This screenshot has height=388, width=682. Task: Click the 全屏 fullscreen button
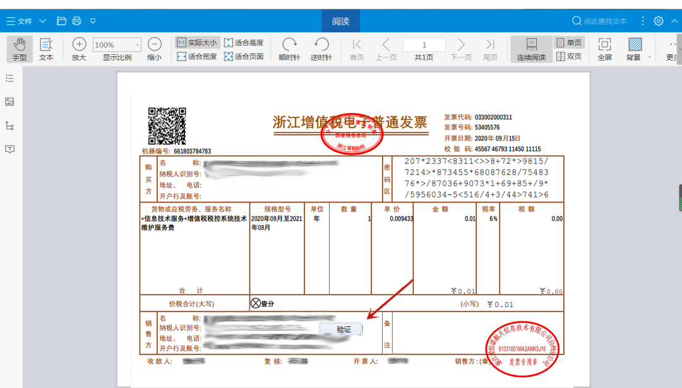coord(604,49)
